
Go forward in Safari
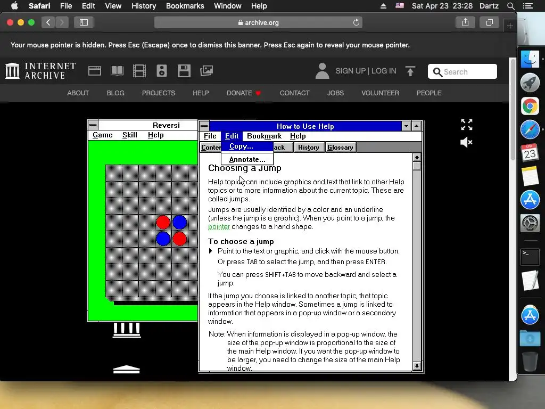click(62, 22)
